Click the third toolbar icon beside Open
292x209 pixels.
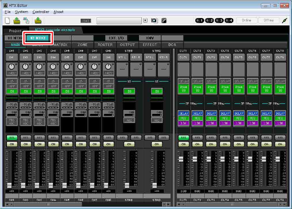coord(26,20)
